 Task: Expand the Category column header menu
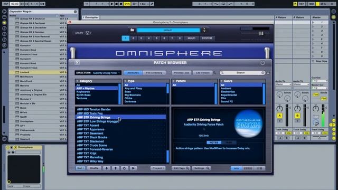tap(77, 81)
